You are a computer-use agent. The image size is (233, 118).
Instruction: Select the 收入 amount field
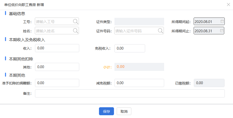click(57, 48)
